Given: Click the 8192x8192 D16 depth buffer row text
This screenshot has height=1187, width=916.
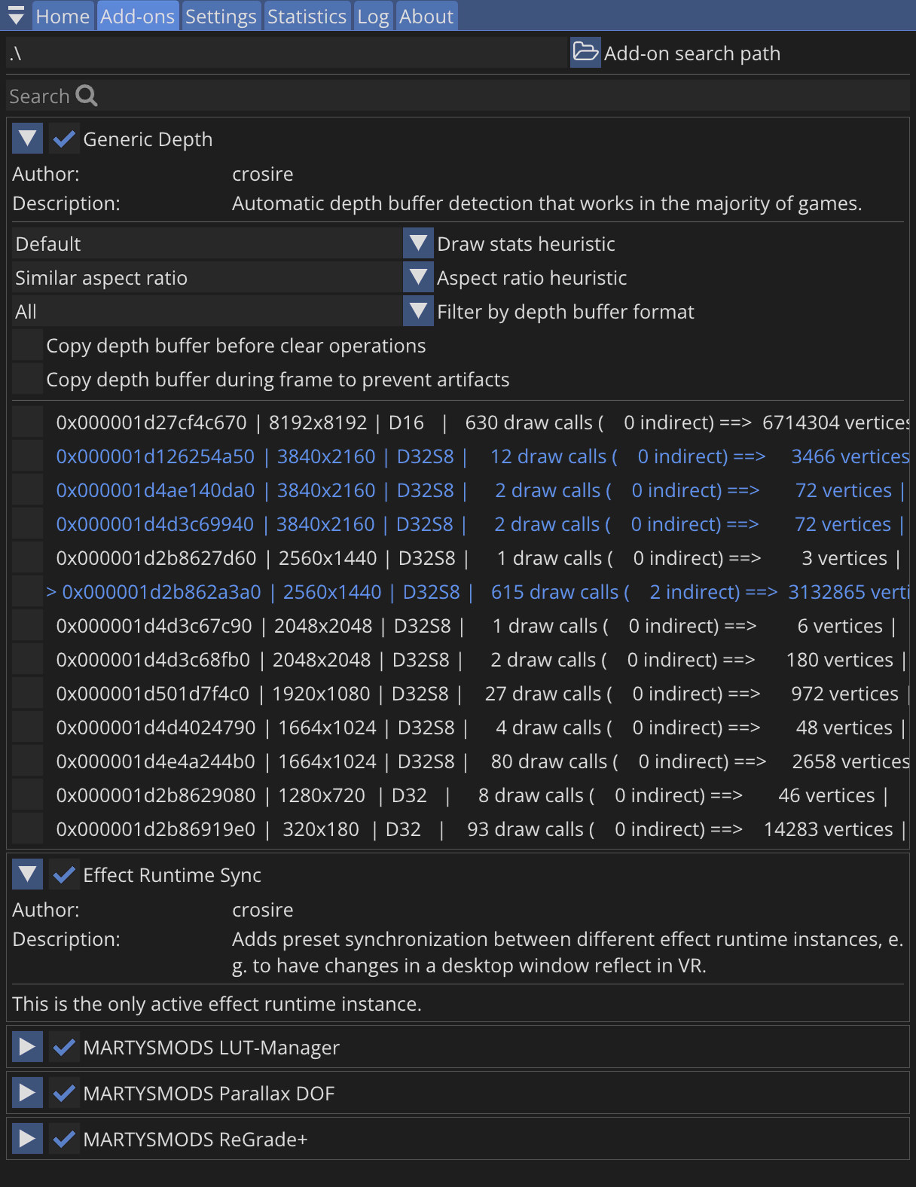Looking at the screenshot, I should [482, 422].
